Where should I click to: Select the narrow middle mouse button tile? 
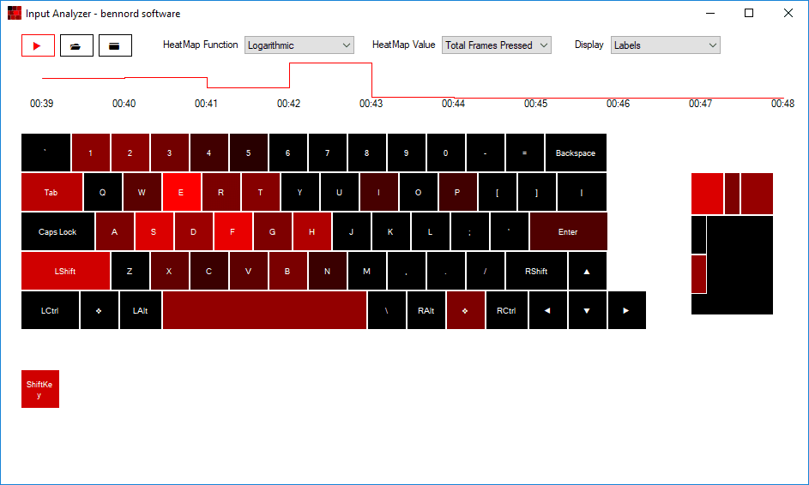pos(732,194)
